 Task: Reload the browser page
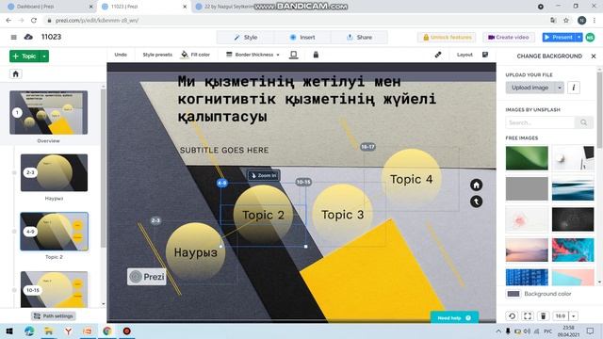(x=34, y=21)
